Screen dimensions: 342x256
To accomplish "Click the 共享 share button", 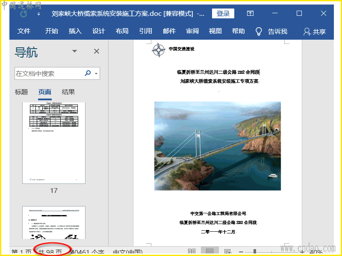I will [x=315, y=32].
